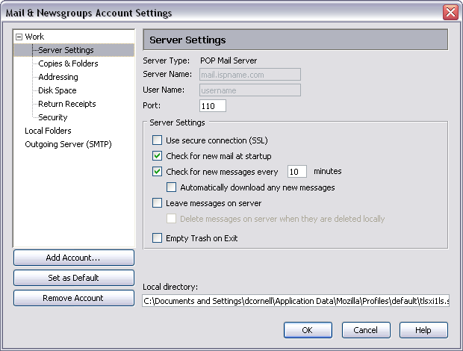Enable Empty Trash on Exit
463x351 pixels.
click(157, 239)
